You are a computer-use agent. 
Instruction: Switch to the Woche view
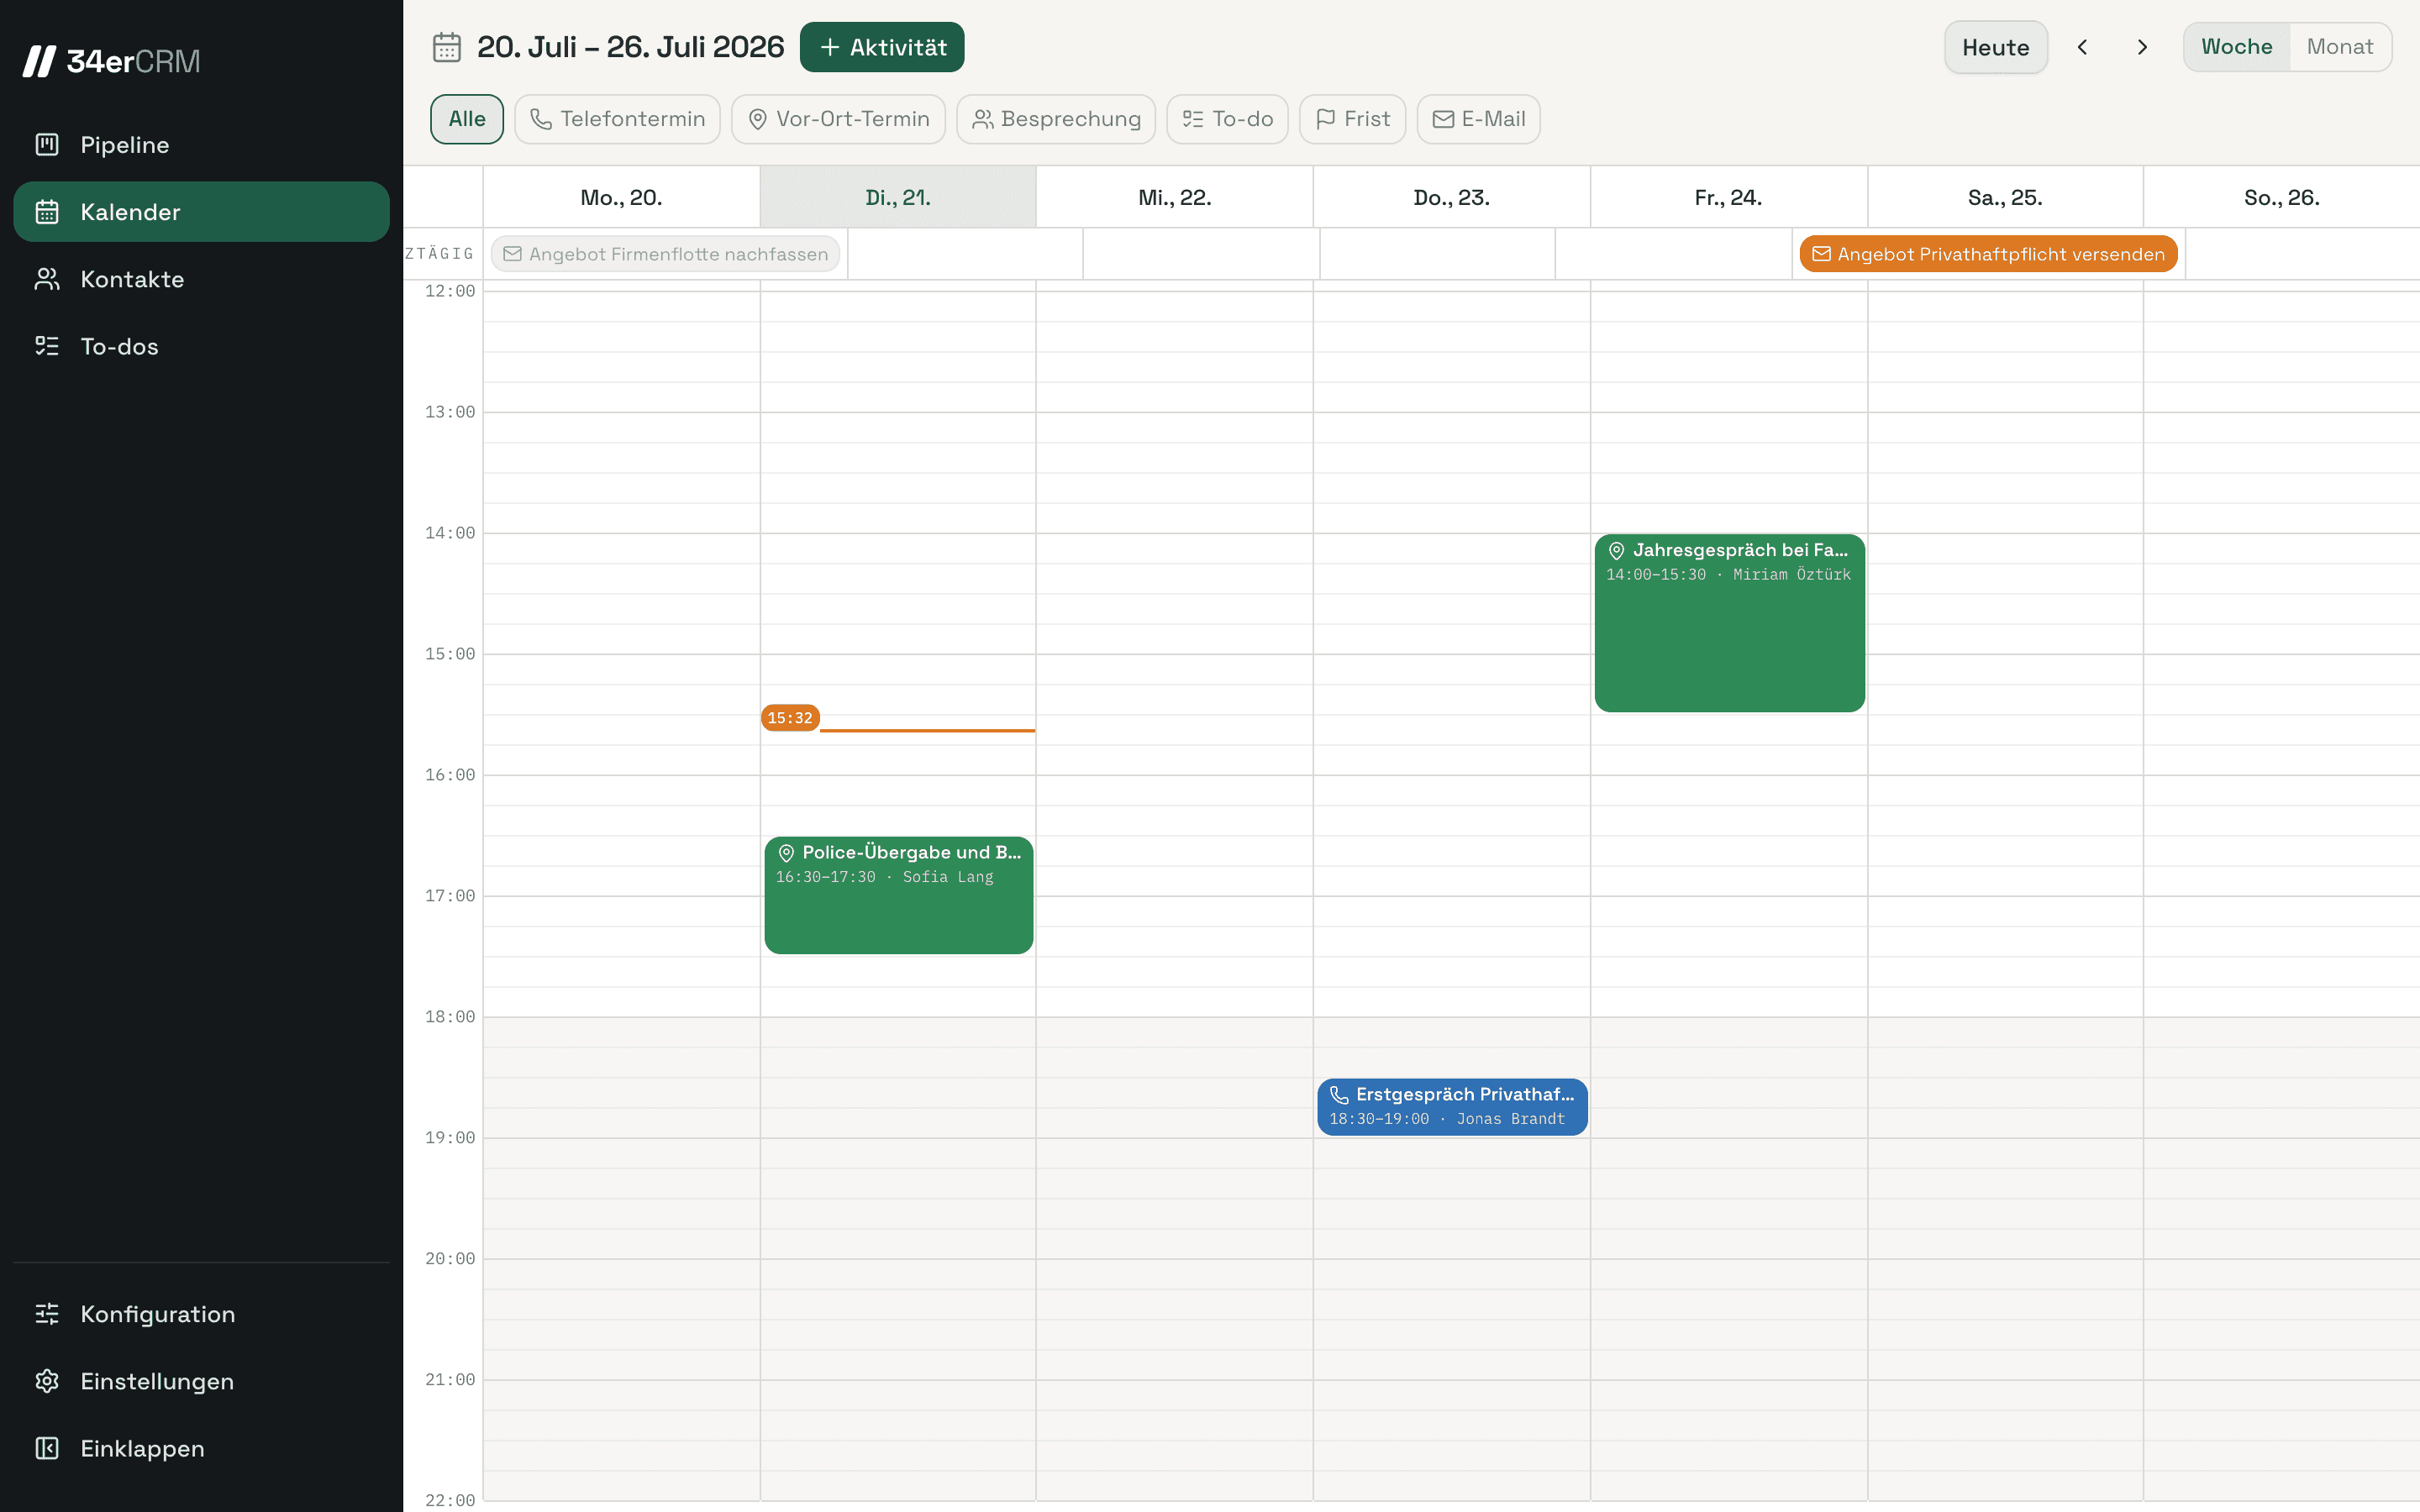coord(2236,47)
